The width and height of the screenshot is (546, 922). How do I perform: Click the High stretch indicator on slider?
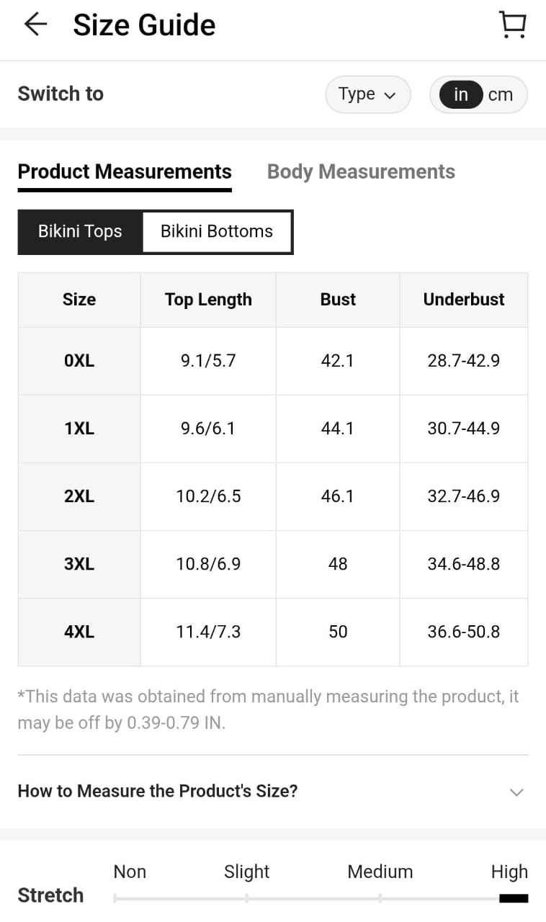[x=514, y=898]
